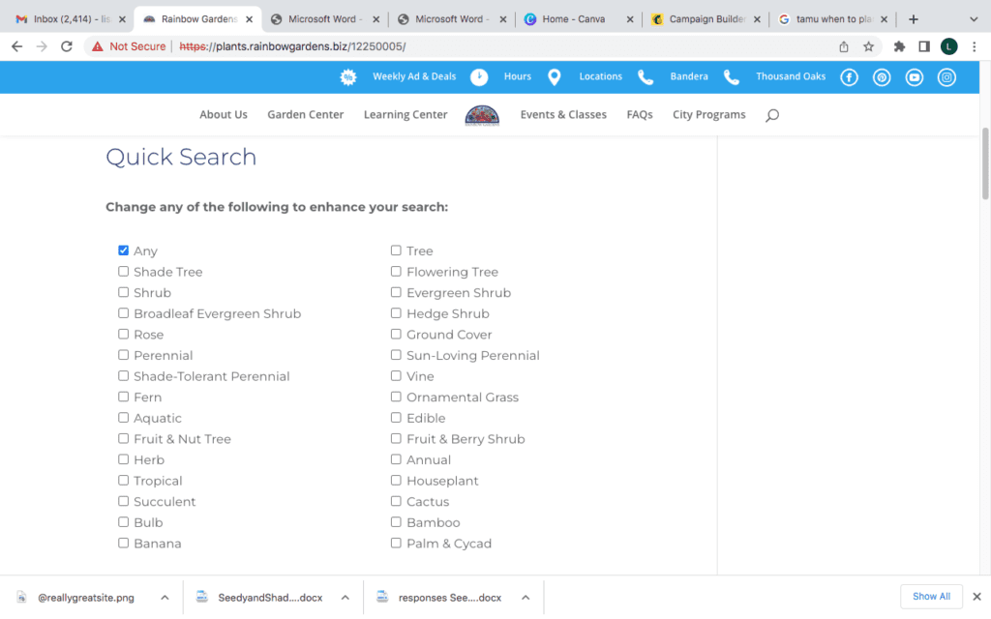Check the Cactus checkbox
The height and width of the screenshot is (619, 991).
395,501
